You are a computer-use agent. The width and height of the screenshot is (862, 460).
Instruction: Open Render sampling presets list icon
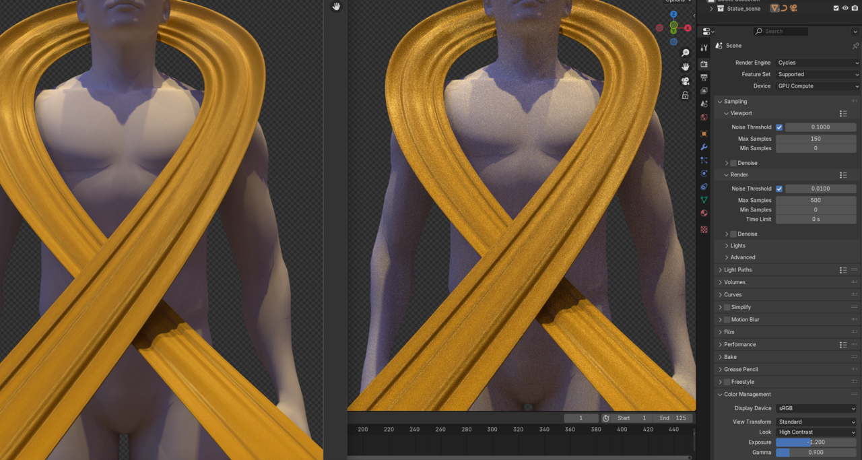pyautogui.click(x=843, y=175)
